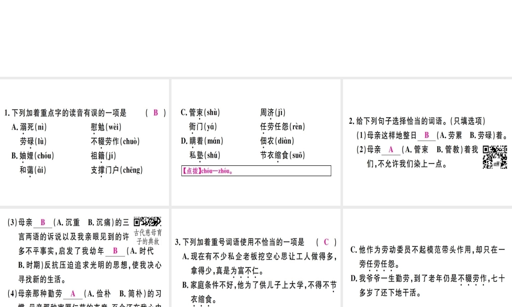Click the pink answer B before (A.沉重 B.沉痛)
This screenshot has width=512, height=307.
click(43, 223)
